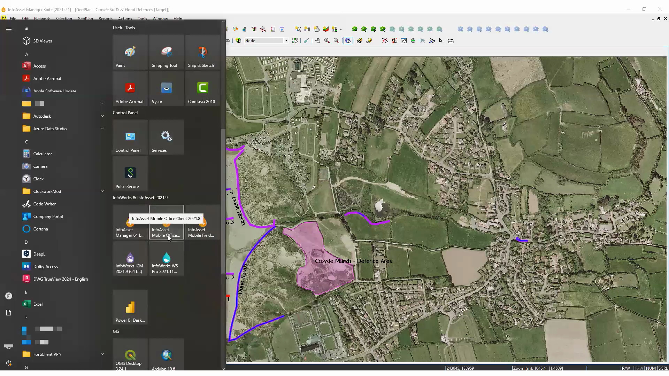Toggle the highlighted selection mode button
Viewport: 669px width, 376px height.
[348, 40]
